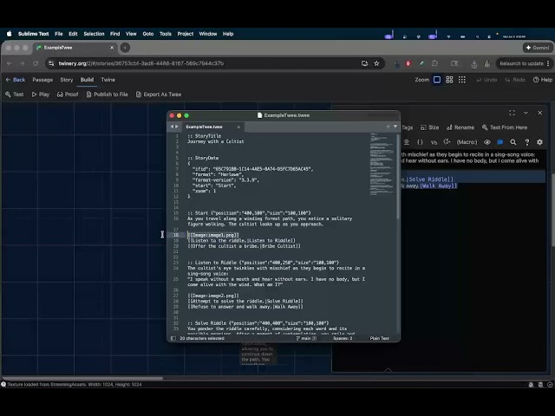This screenshot has width=555, height=416.
Task: Click the Walk Away link text in passage editor
Action: pyautogui.click(x=438, y=186)
